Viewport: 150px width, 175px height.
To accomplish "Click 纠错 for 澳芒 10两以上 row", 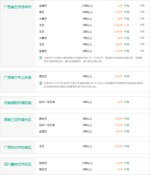I will click(142, 12).
